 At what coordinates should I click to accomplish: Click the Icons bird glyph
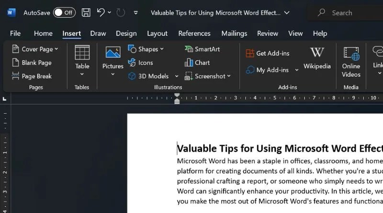(x=132, y=63)
